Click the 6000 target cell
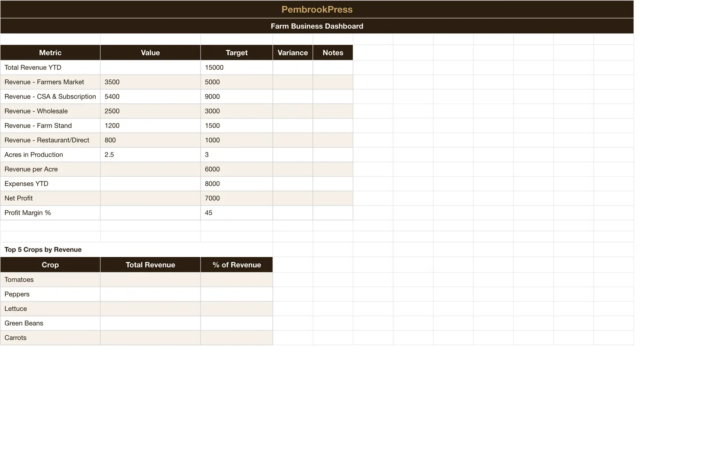 click(236, 169)
